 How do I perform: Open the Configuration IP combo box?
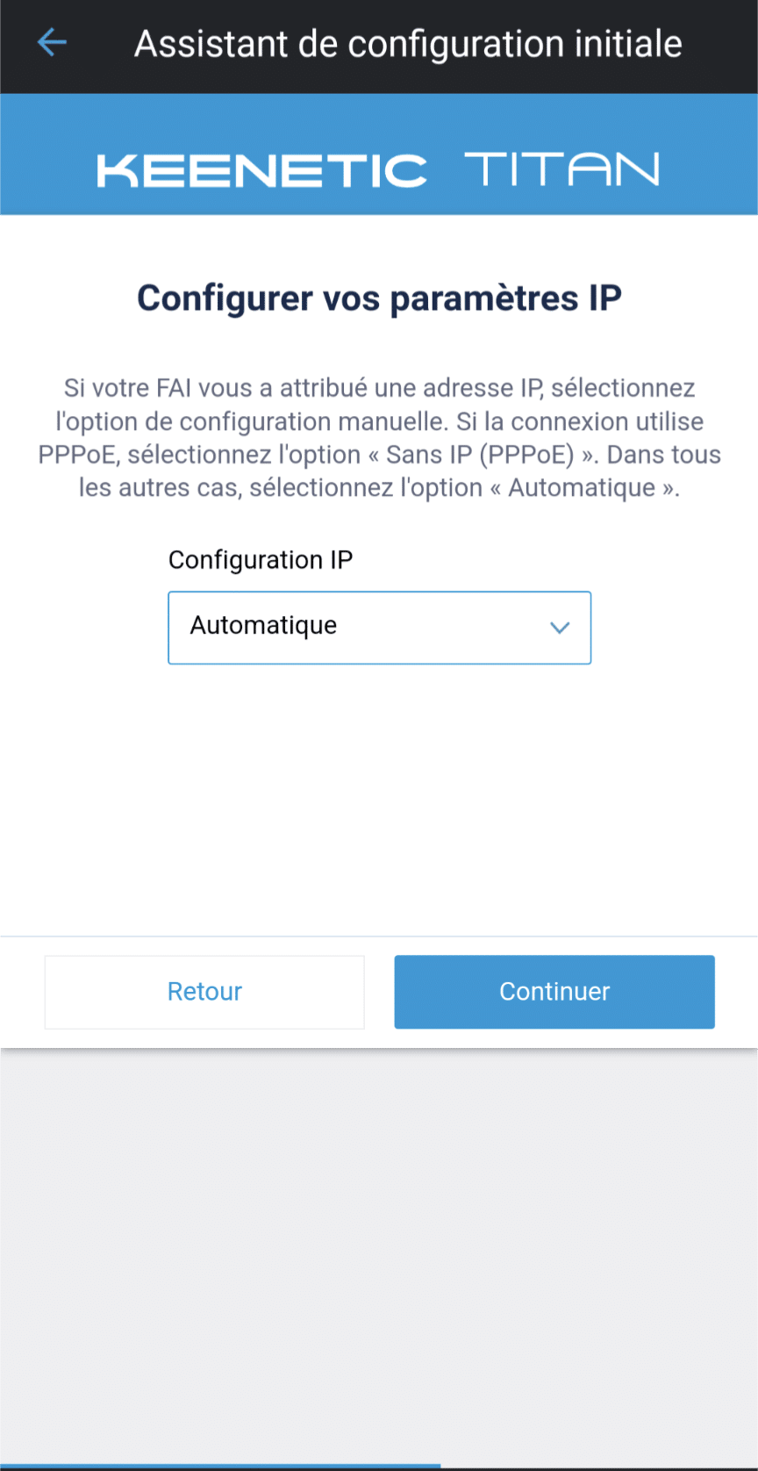tap(379, 628)
